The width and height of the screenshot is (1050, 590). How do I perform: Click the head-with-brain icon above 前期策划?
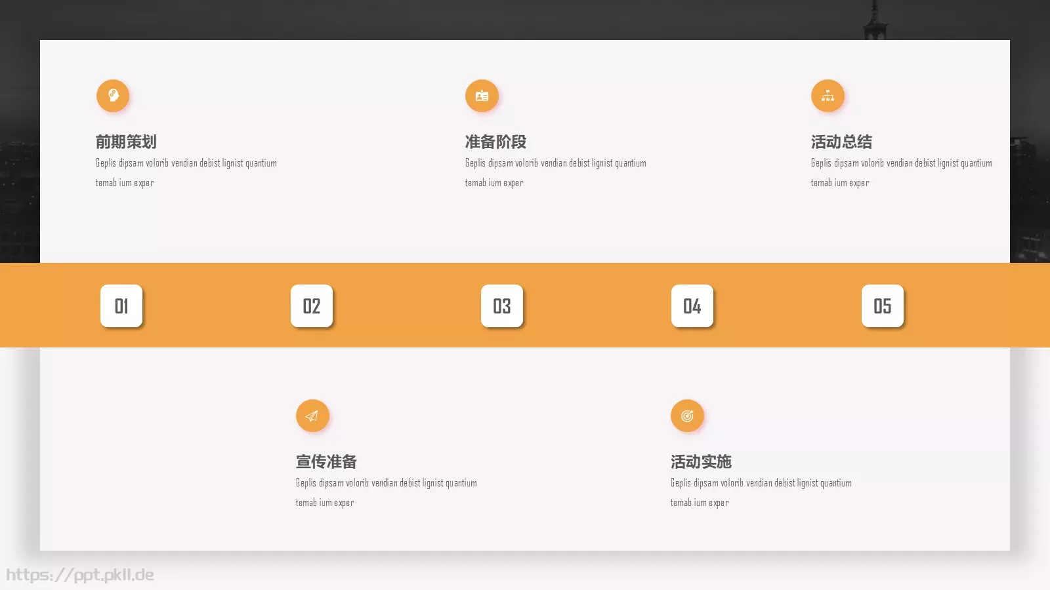113,96
